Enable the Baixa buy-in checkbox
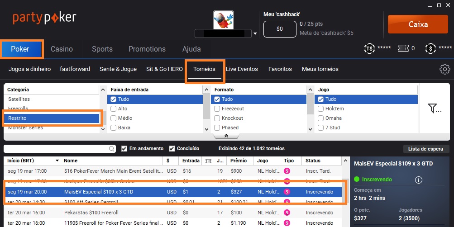The height and width of the screenshot is (227, 454). [114, 128]
